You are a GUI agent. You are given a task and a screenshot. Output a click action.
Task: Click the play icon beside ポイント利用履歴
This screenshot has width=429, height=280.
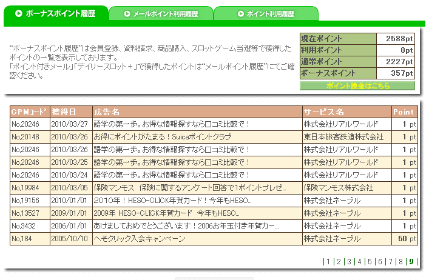[240, 14]
